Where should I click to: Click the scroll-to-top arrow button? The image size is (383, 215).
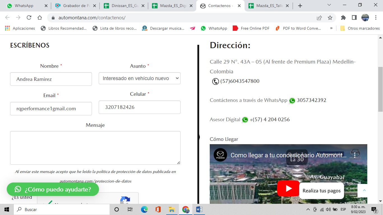364,190
